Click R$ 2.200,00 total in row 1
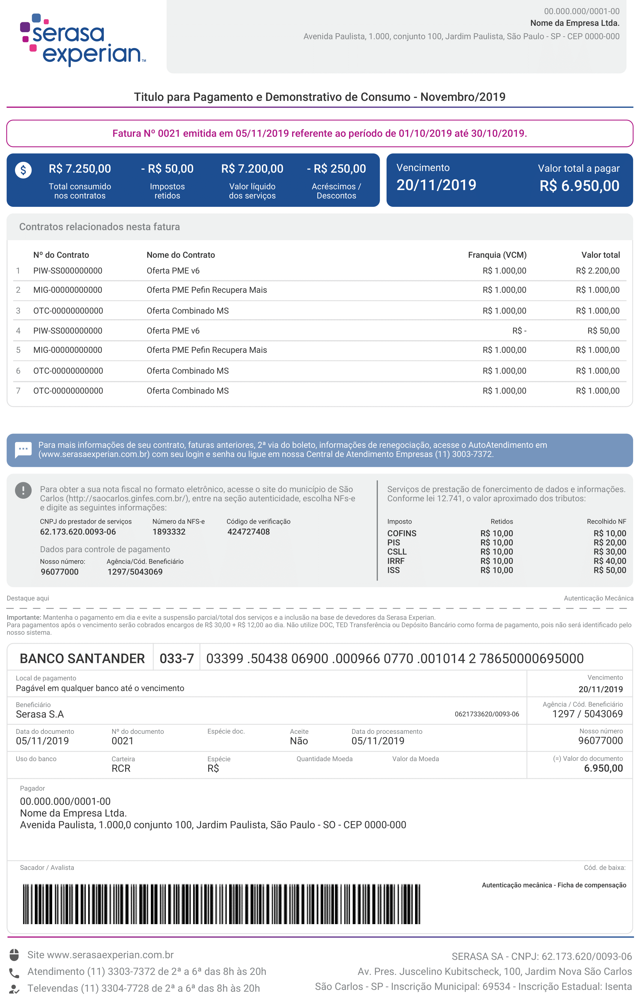 point(598,271)
